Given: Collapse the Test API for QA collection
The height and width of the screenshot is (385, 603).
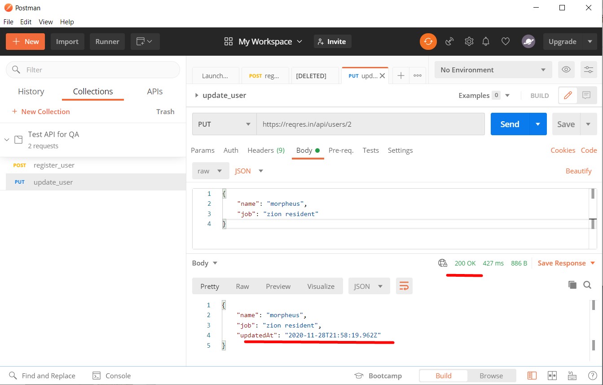Looking at the screenshot, I should pos(7,140).
